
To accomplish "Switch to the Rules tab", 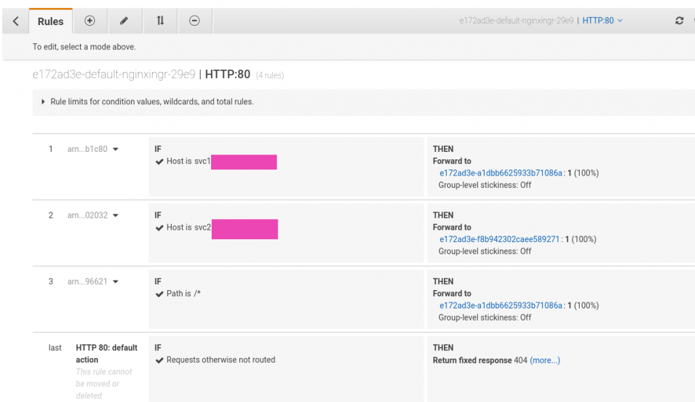I will click(50, 20).
